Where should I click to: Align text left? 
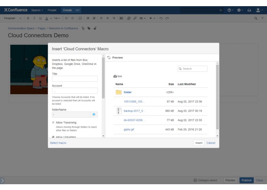(x=101, y=18)
